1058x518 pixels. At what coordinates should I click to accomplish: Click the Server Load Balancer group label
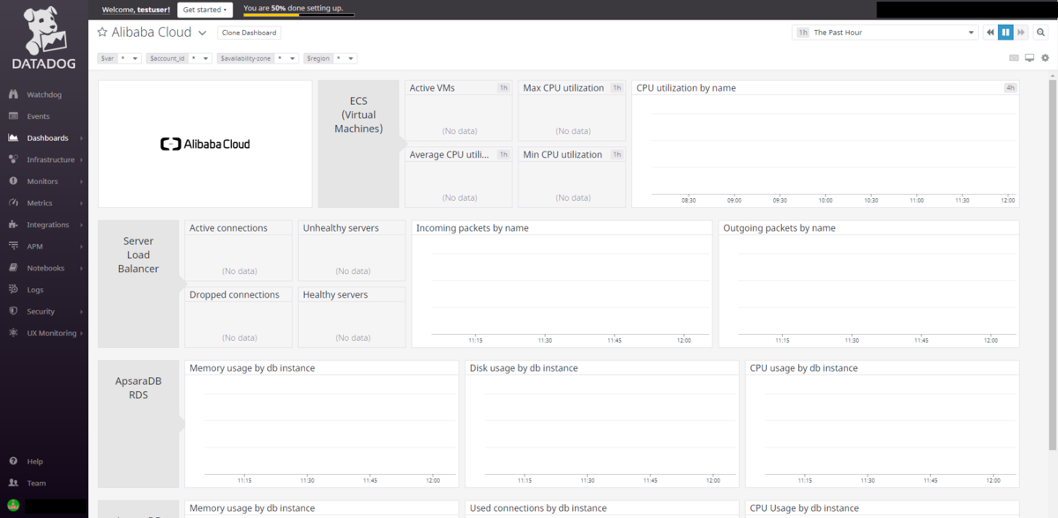[x=138, y=255]
